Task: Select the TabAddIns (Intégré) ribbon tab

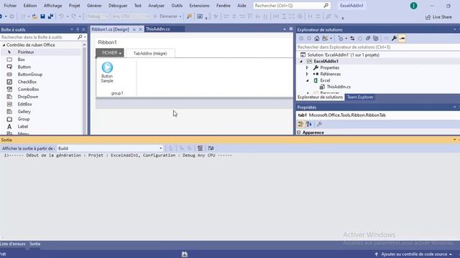Action: coord(150,54)
